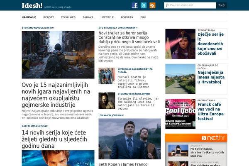Open the Cool ljeto Franck café banner

click(180, 114)
